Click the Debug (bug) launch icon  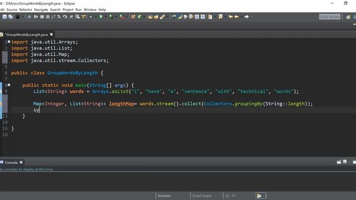[91, 17]
